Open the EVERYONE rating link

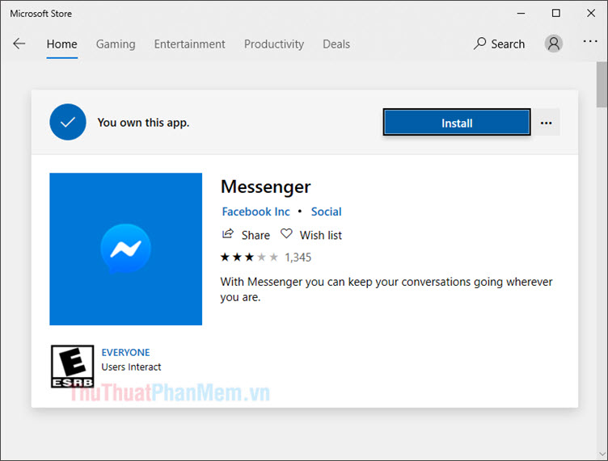125,352
